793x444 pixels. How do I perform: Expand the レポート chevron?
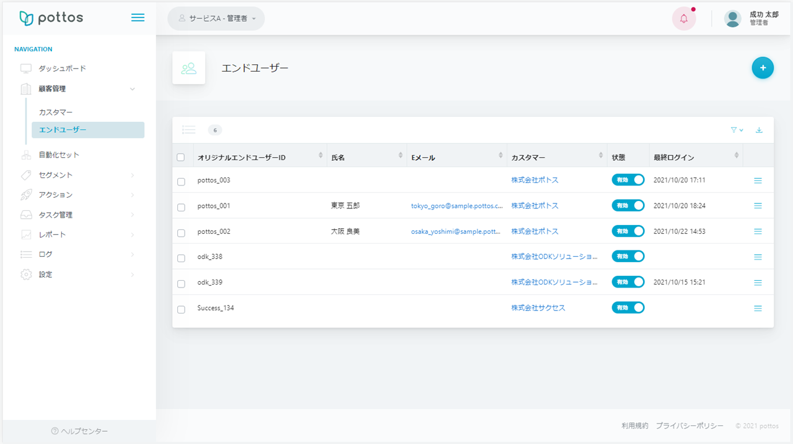coord(132,234)
